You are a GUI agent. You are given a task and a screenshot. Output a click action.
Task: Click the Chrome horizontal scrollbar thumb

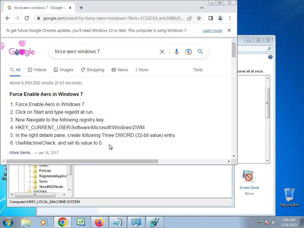click(x=82, y=161)
